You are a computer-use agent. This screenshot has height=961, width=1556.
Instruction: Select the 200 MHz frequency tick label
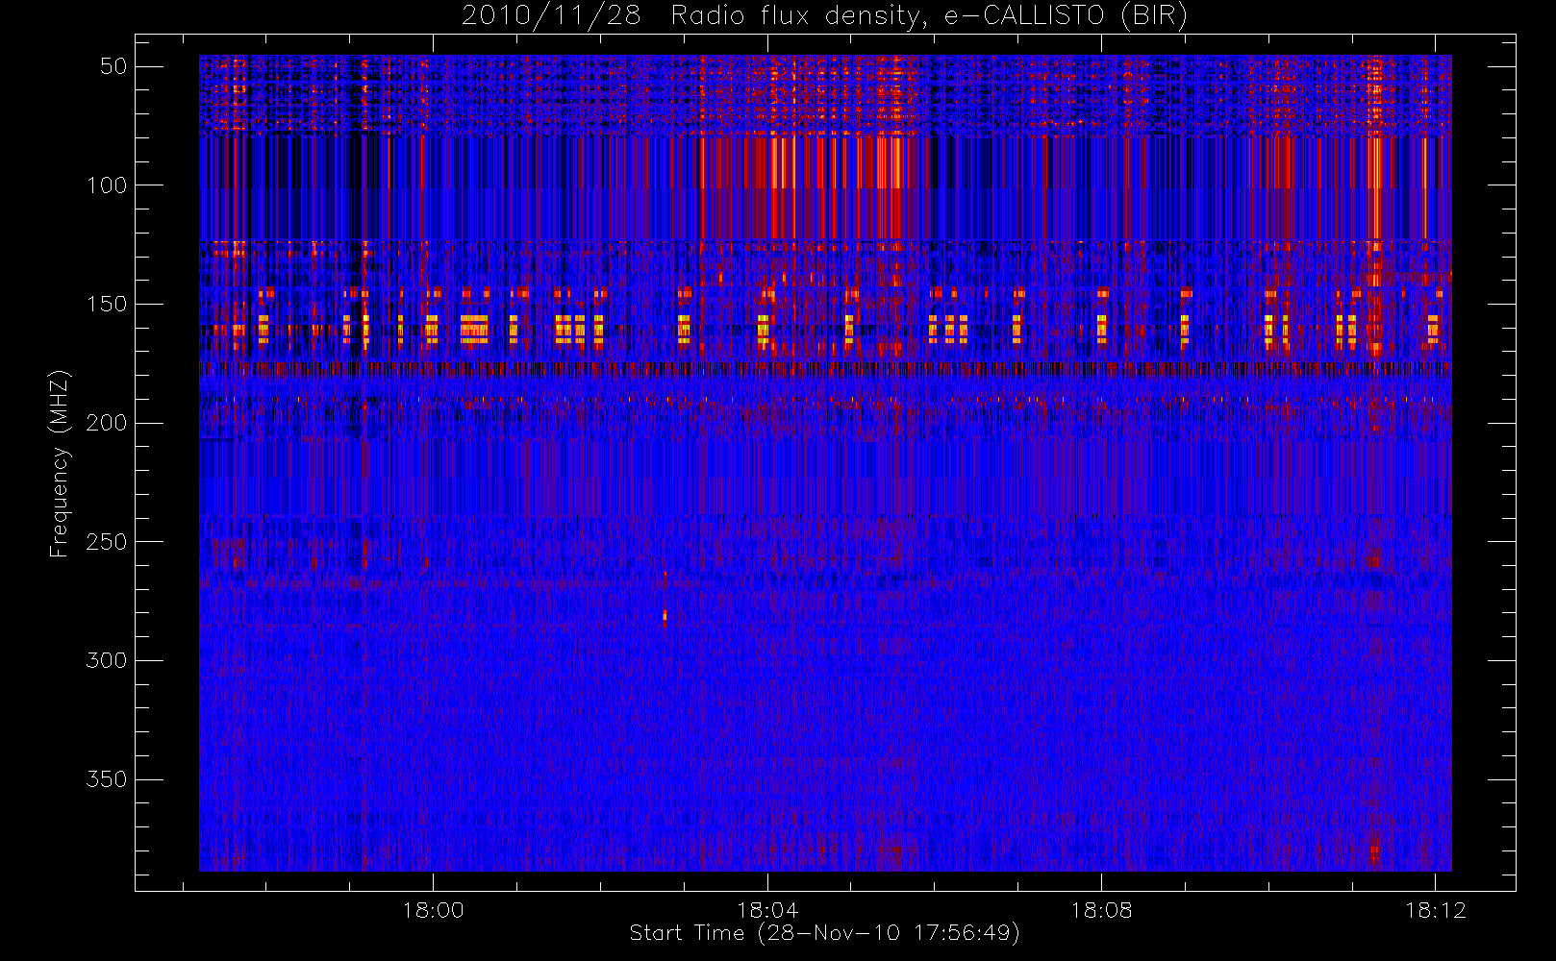coord(107,423)
